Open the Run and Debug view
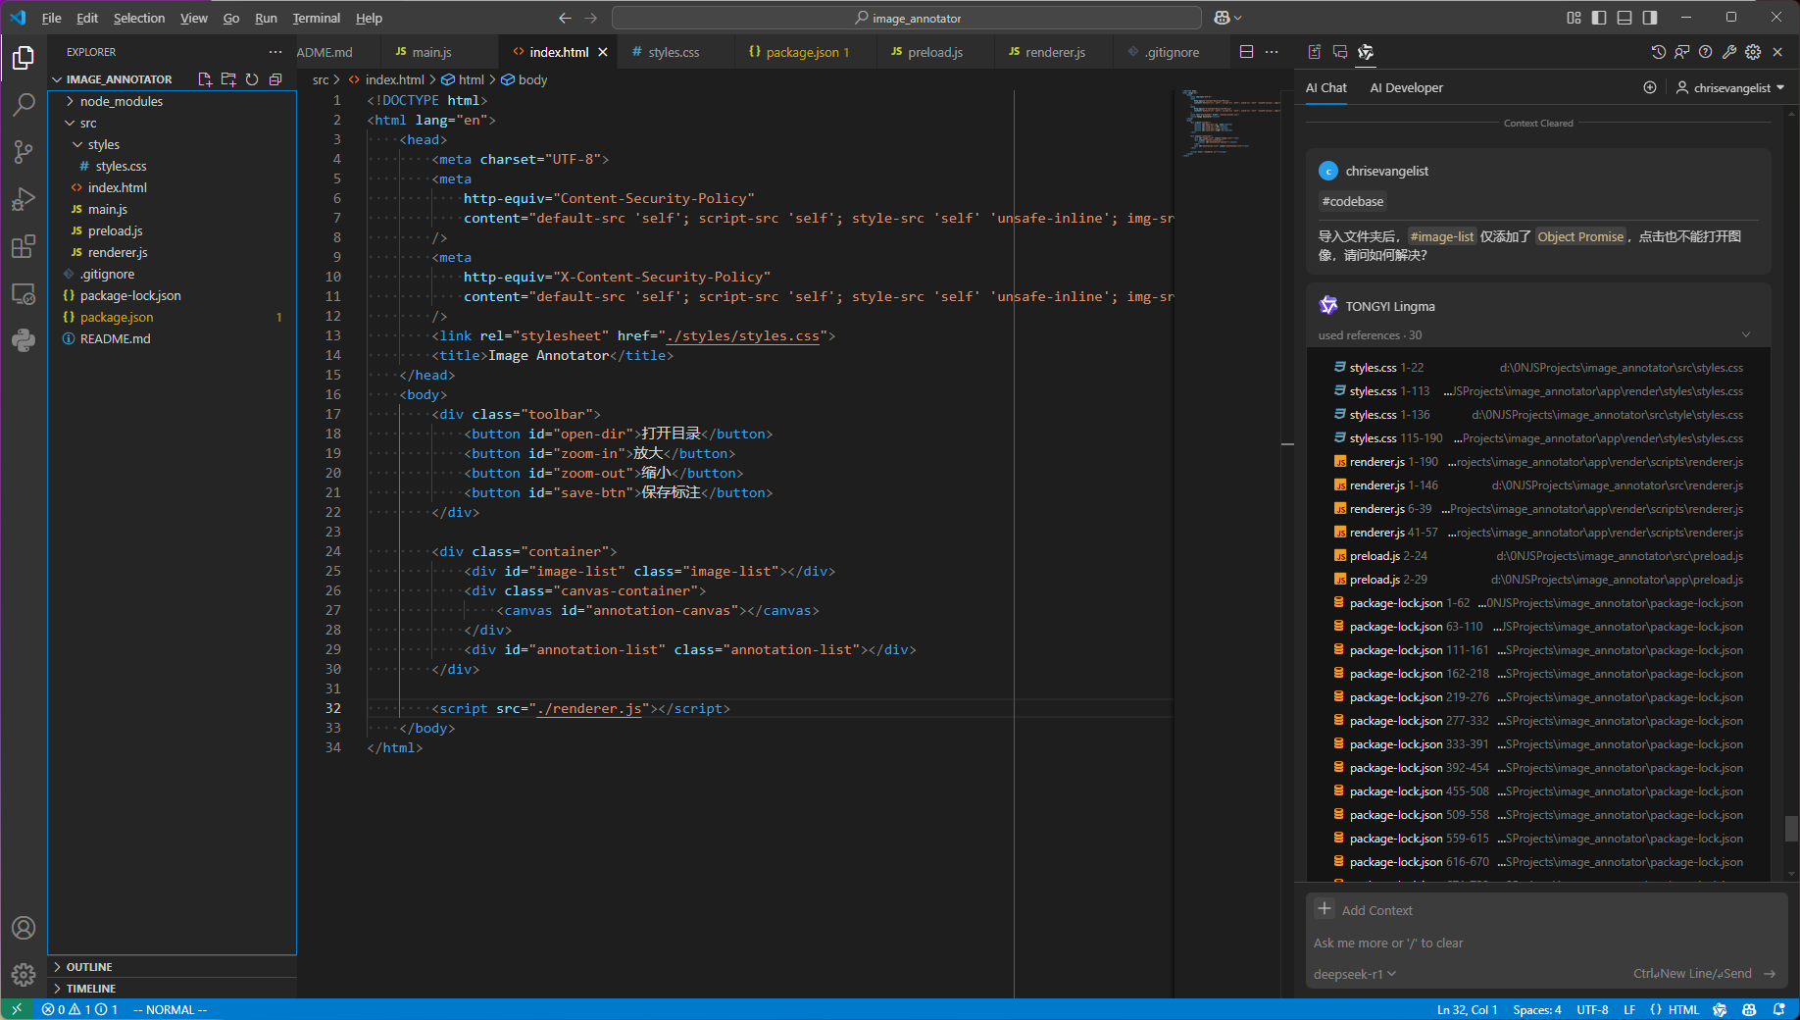Image resolution: width=1800 pixels, height=1020 pixels. pyautogui.click(x=24, y=199)
